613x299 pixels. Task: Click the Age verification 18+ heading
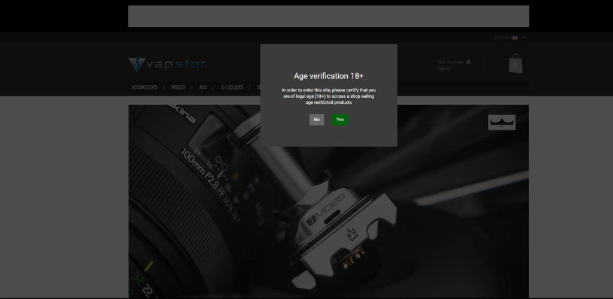329,76
